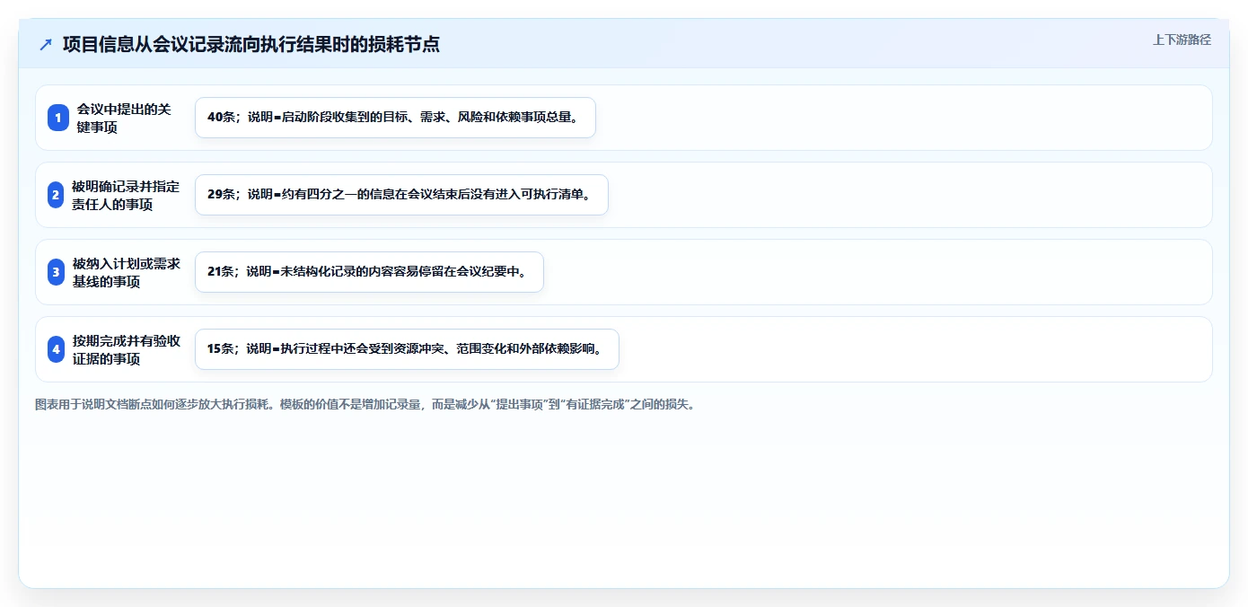
Task: Select the '会议中提出的关键事项' step label
Action: click(x=124, y=118)
